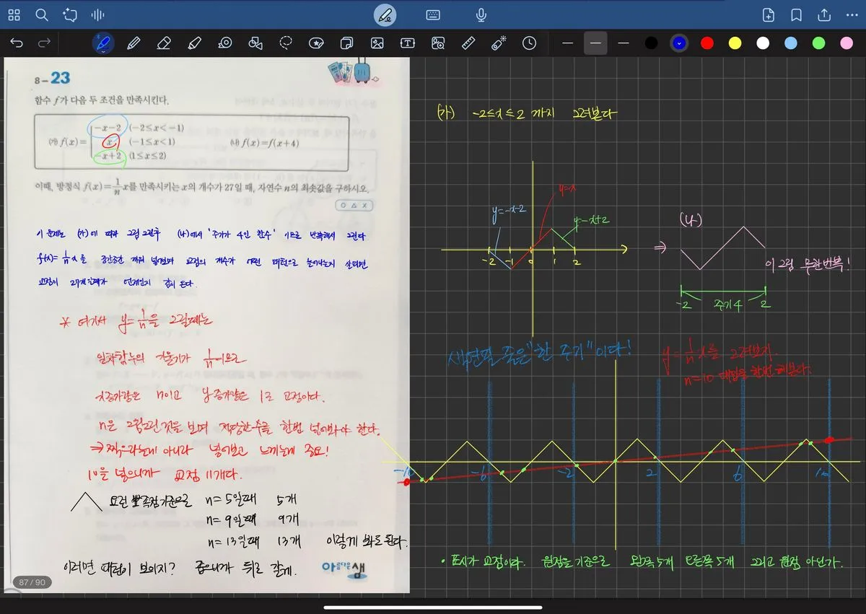Select the Eraser tool

click(163, 43)
